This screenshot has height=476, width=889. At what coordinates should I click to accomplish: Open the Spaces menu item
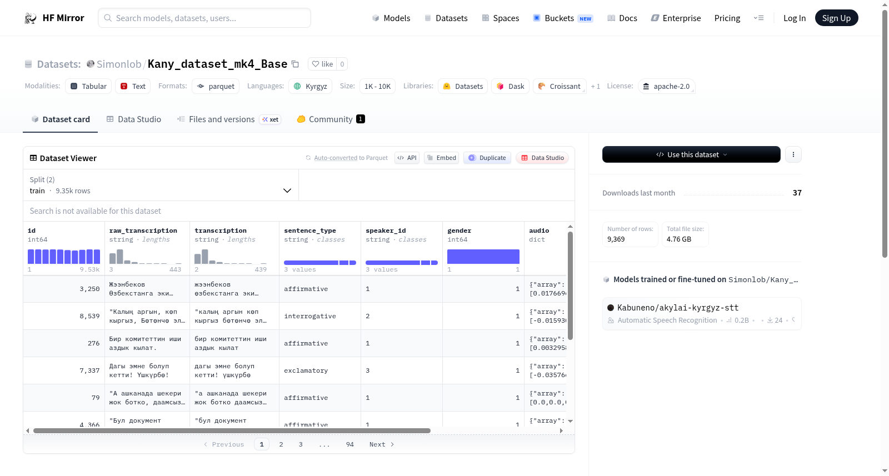pos(500,18)
